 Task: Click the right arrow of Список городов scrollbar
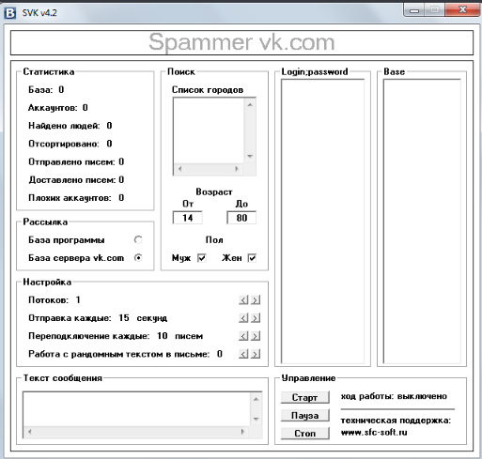pyautogui.click(x=237, y=169)
